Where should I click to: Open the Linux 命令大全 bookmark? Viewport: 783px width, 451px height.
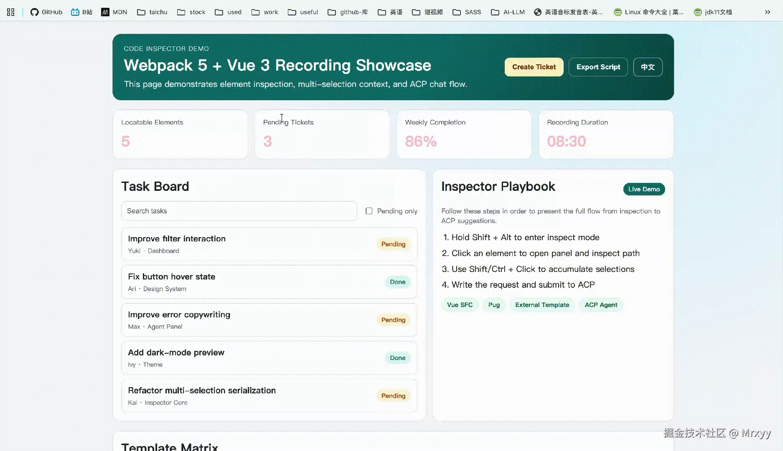(648, 12)
